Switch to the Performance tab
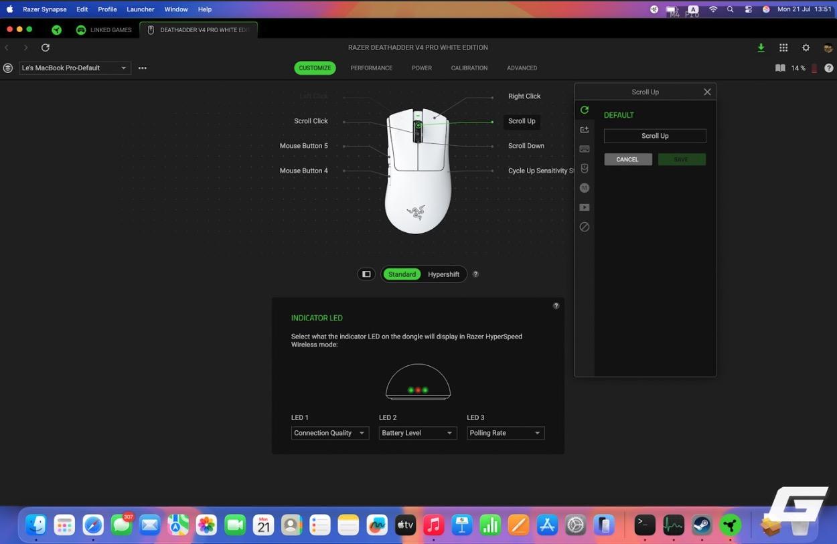This screenshot has width=837, height=544. point(371,68)
